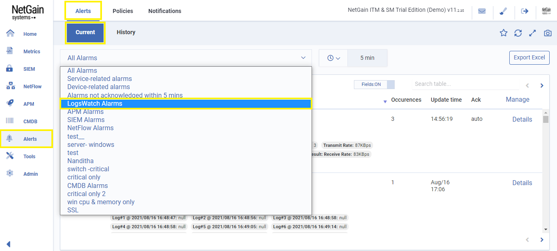
Task: Open the Tools wrench icon
Action: (x=10, y=156)
